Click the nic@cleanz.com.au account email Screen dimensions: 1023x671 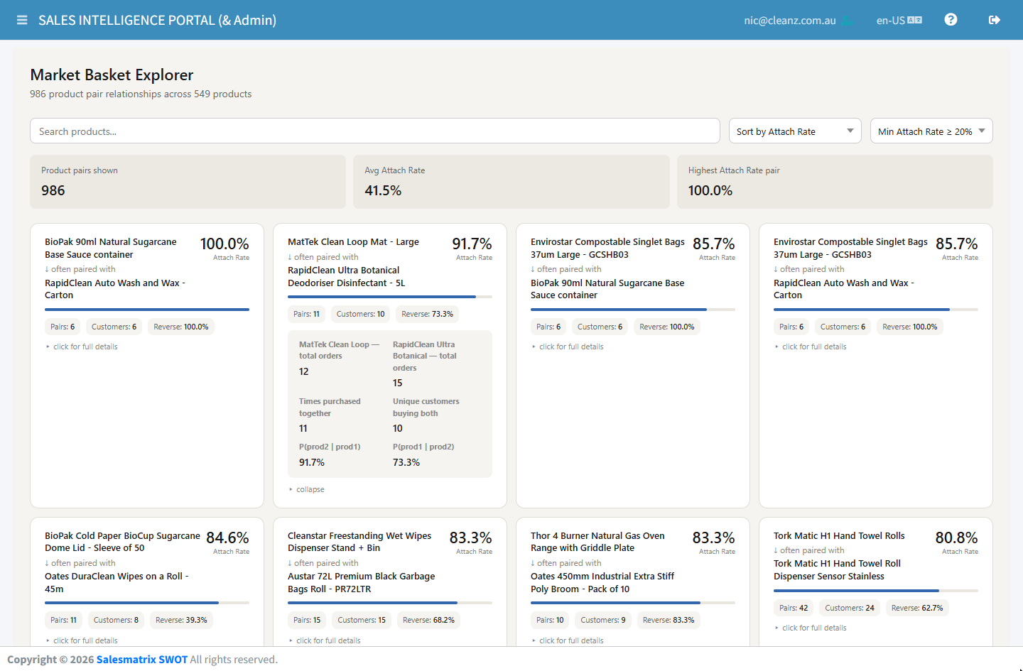(790, 21)
